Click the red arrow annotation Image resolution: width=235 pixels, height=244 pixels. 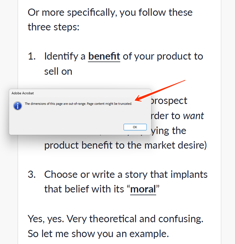(160, 91)
